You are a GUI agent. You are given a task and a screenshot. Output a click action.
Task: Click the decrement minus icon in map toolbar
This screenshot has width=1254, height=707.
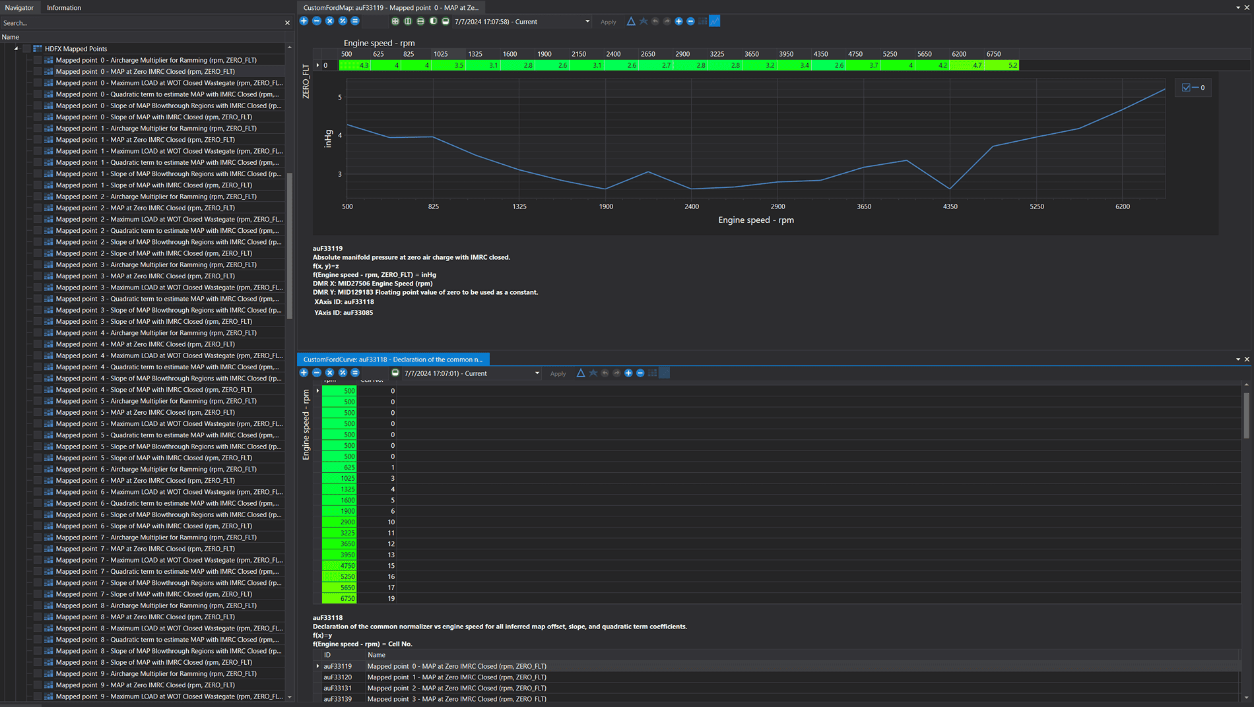(x=690, y=21)
